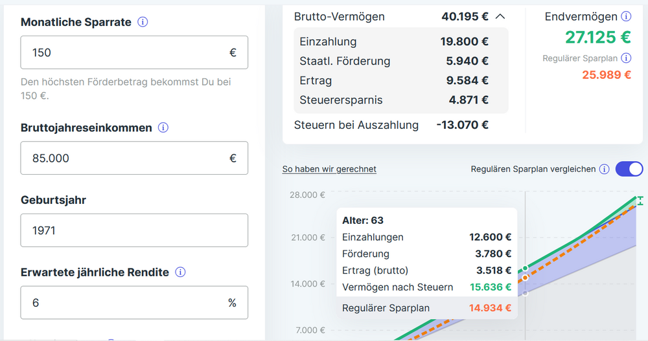This screenshot has width=648, height=341.
Task: Select the green chart point at age 63
Action: click(x=526, y=269)
